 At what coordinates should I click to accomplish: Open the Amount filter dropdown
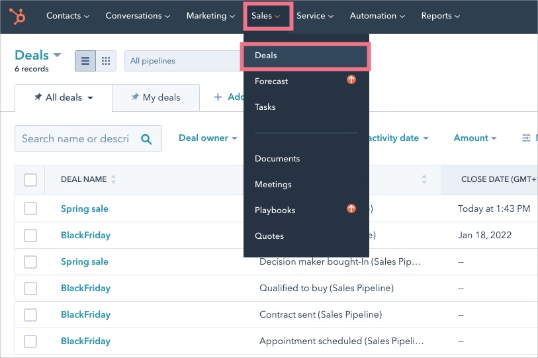pos(475,138)
